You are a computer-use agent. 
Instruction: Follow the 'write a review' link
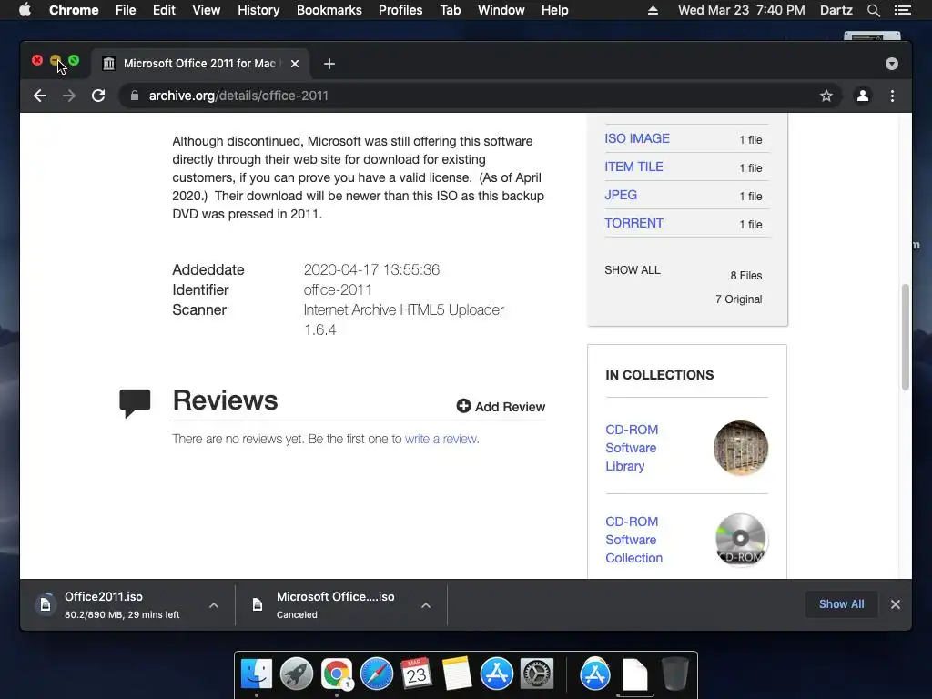pos(441,439)
